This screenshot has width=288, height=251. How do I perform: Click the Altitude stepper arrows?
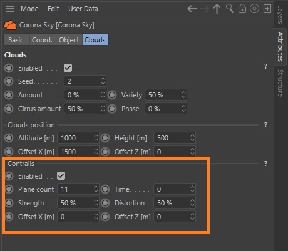(96, 138)
